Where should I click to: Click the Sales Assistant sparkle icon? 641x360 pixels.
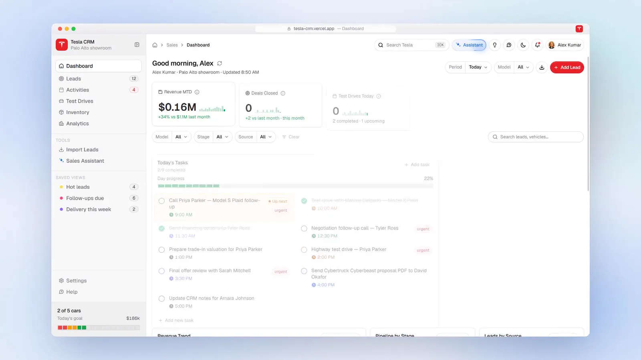(x=61, y=161)
